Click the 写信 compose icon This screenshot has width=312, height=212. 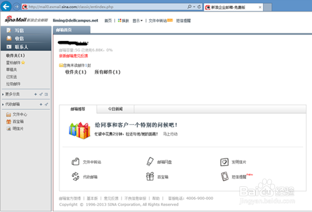(x=9, y=30)
